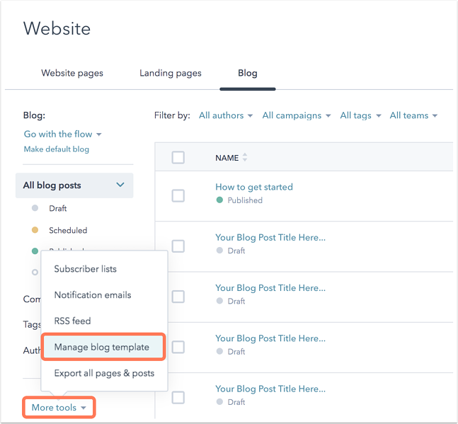The height and width of the screenshot is (424, 458).
Task: Click the More tools button
Action: (59, 408)
